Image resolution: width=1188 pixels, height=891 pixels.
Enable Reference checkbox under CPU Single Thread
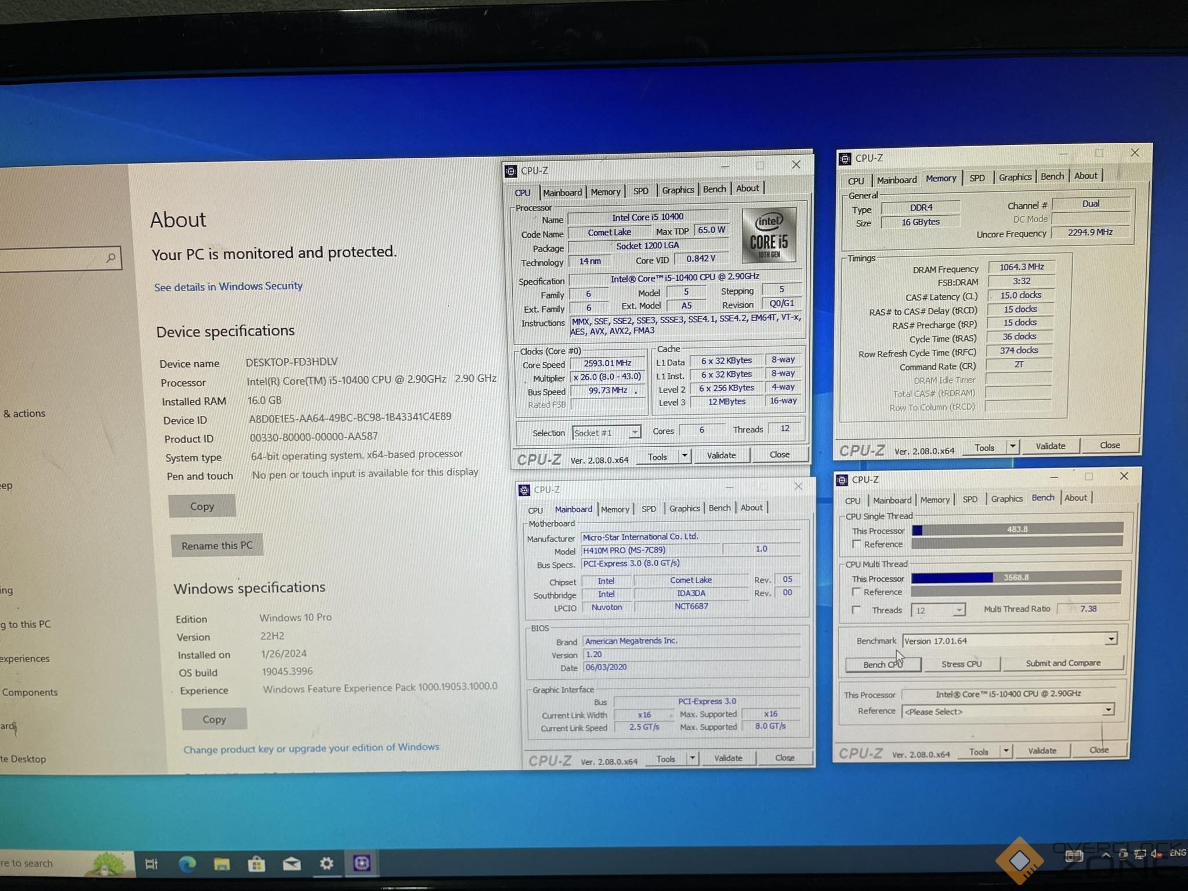(856, 544)
